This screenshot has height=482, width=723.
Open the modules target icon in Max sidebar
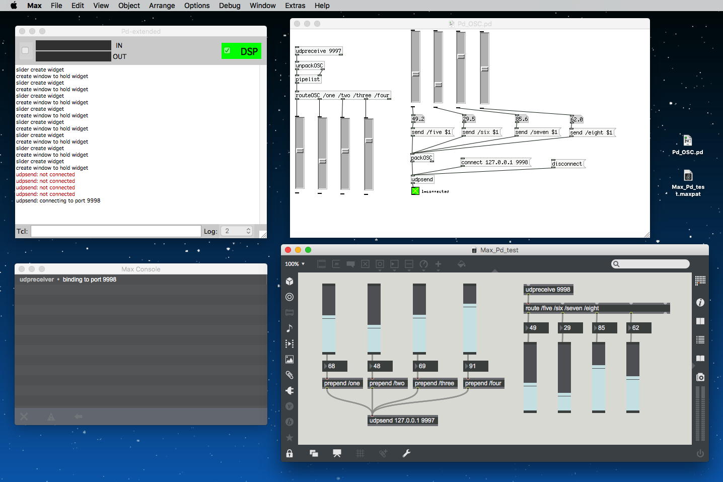(290, 297)
